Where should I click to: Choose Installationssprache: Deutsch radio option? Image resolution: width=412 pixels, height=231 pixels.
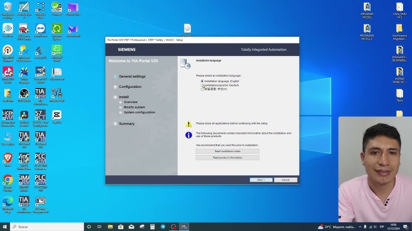click(x=202, y=85)
